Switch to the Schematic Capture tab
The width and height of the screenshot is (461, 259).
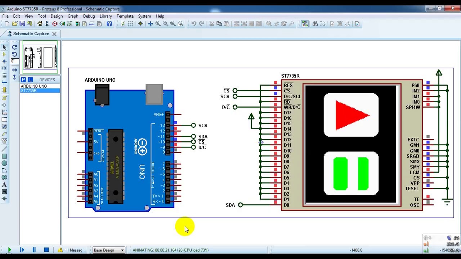coord(31,34)
